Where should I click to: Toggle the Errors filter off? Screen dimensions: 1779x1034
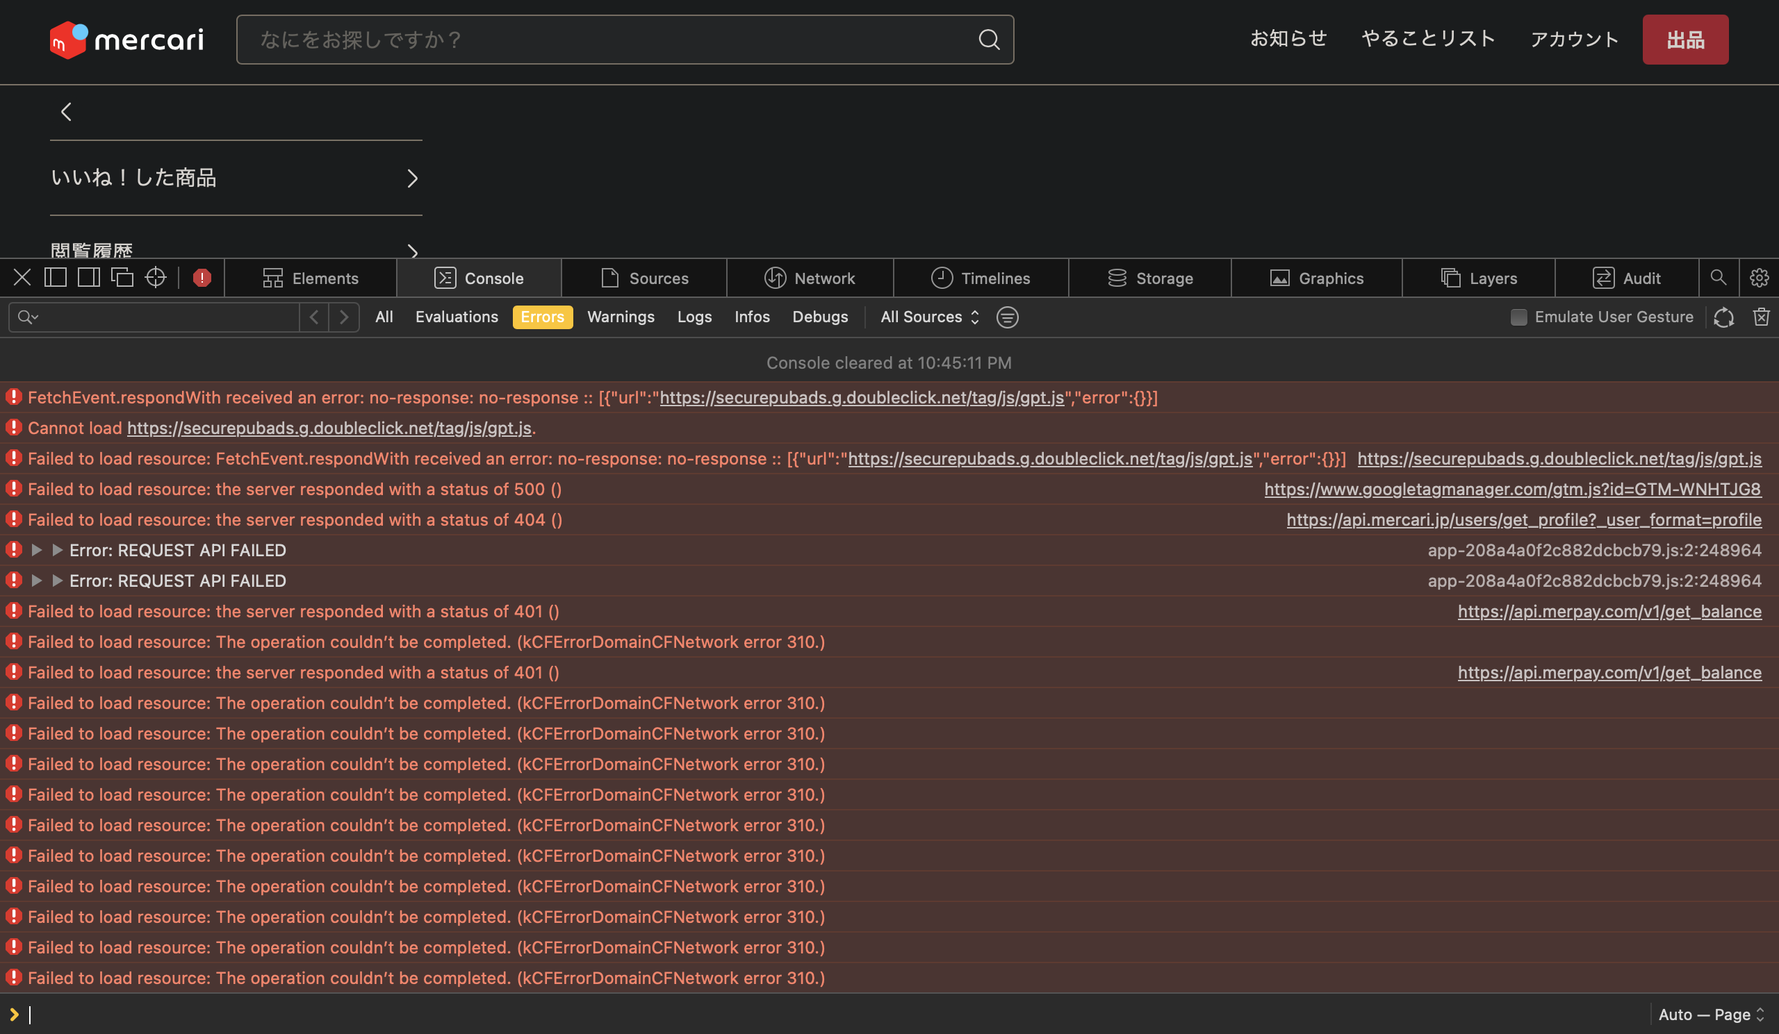542,317
